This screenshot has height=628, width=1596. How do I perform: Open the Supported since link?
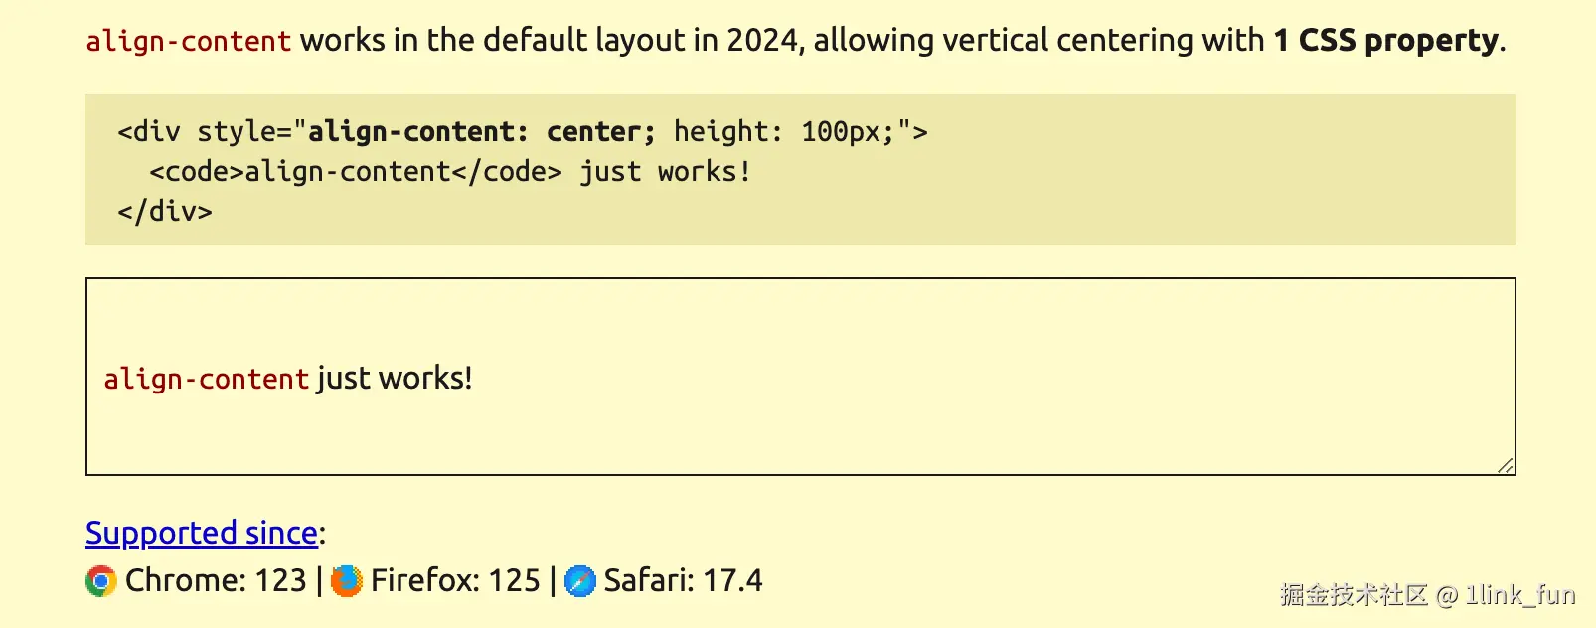click(202, 534)
